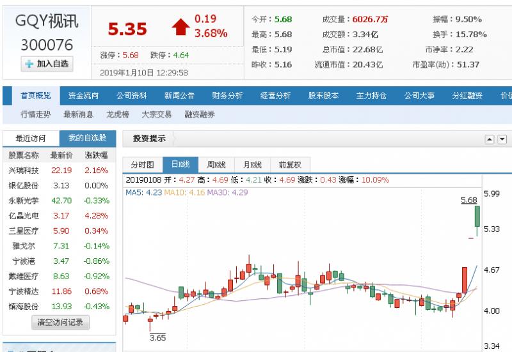Open 亿晶光电 in the stock list
512x352 pixels.
pyautogui.click(x=24, y=216)
